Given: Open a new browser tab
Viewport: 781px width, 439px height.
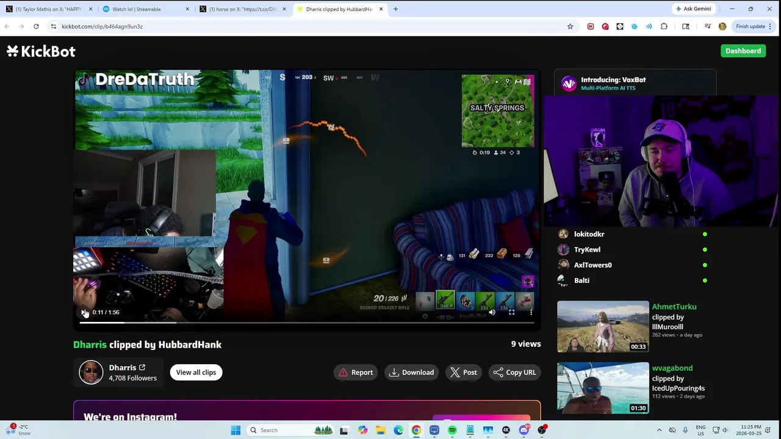Looking at the screenshot, I should click(395, 9).
